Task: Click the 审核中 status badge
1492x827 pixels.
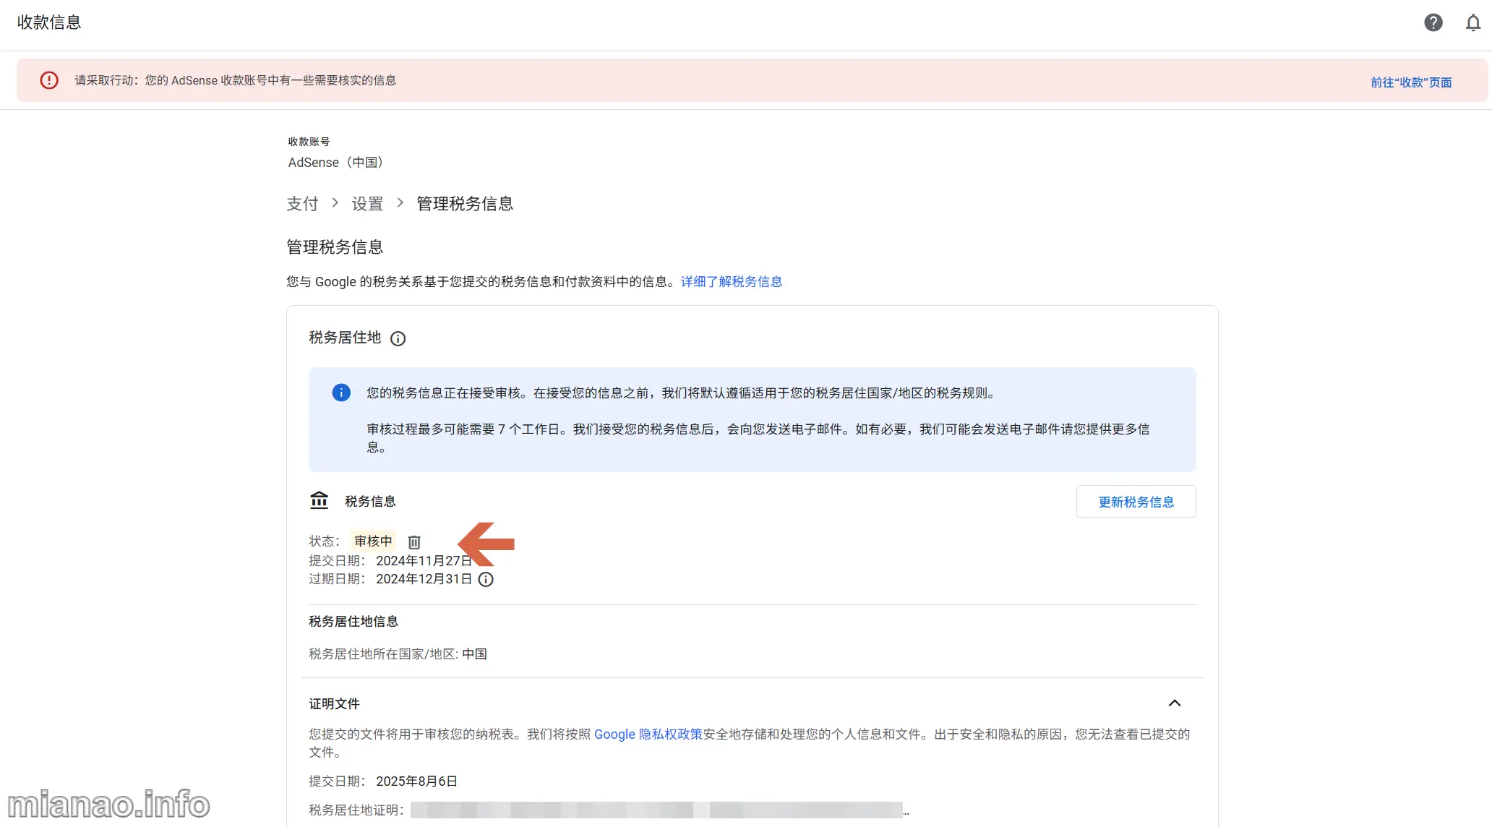Action: click(x=373, y=541)
